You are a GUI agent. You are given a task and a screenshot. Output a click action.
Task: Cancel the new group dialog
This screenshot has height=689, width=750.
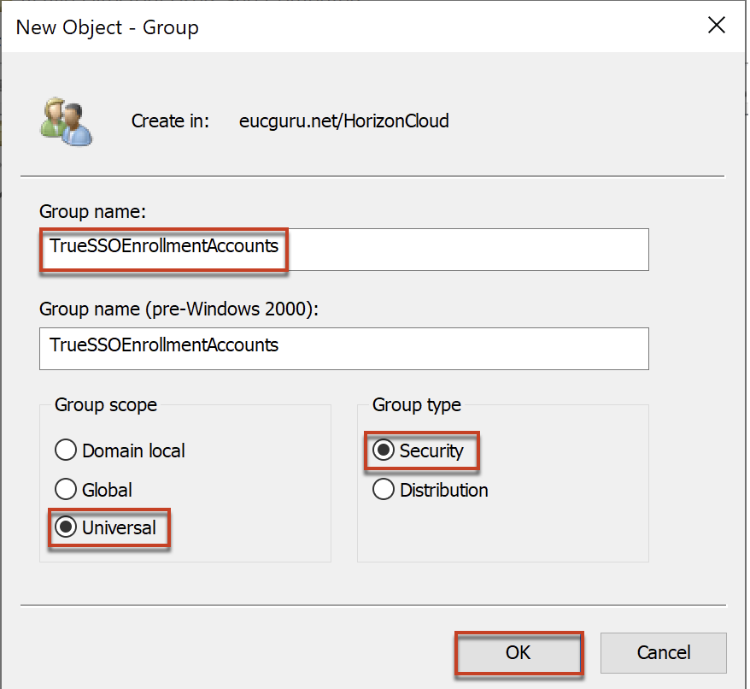[664, 652]
